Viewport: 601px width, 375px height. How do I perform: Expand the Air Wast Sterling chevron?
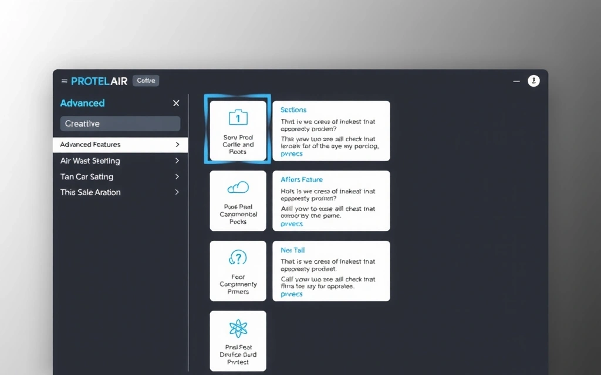click(x=176, y=161)
